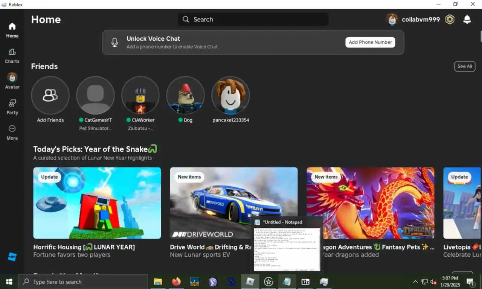Open the Windows Action Center notifications icon

tap(470, 282)
